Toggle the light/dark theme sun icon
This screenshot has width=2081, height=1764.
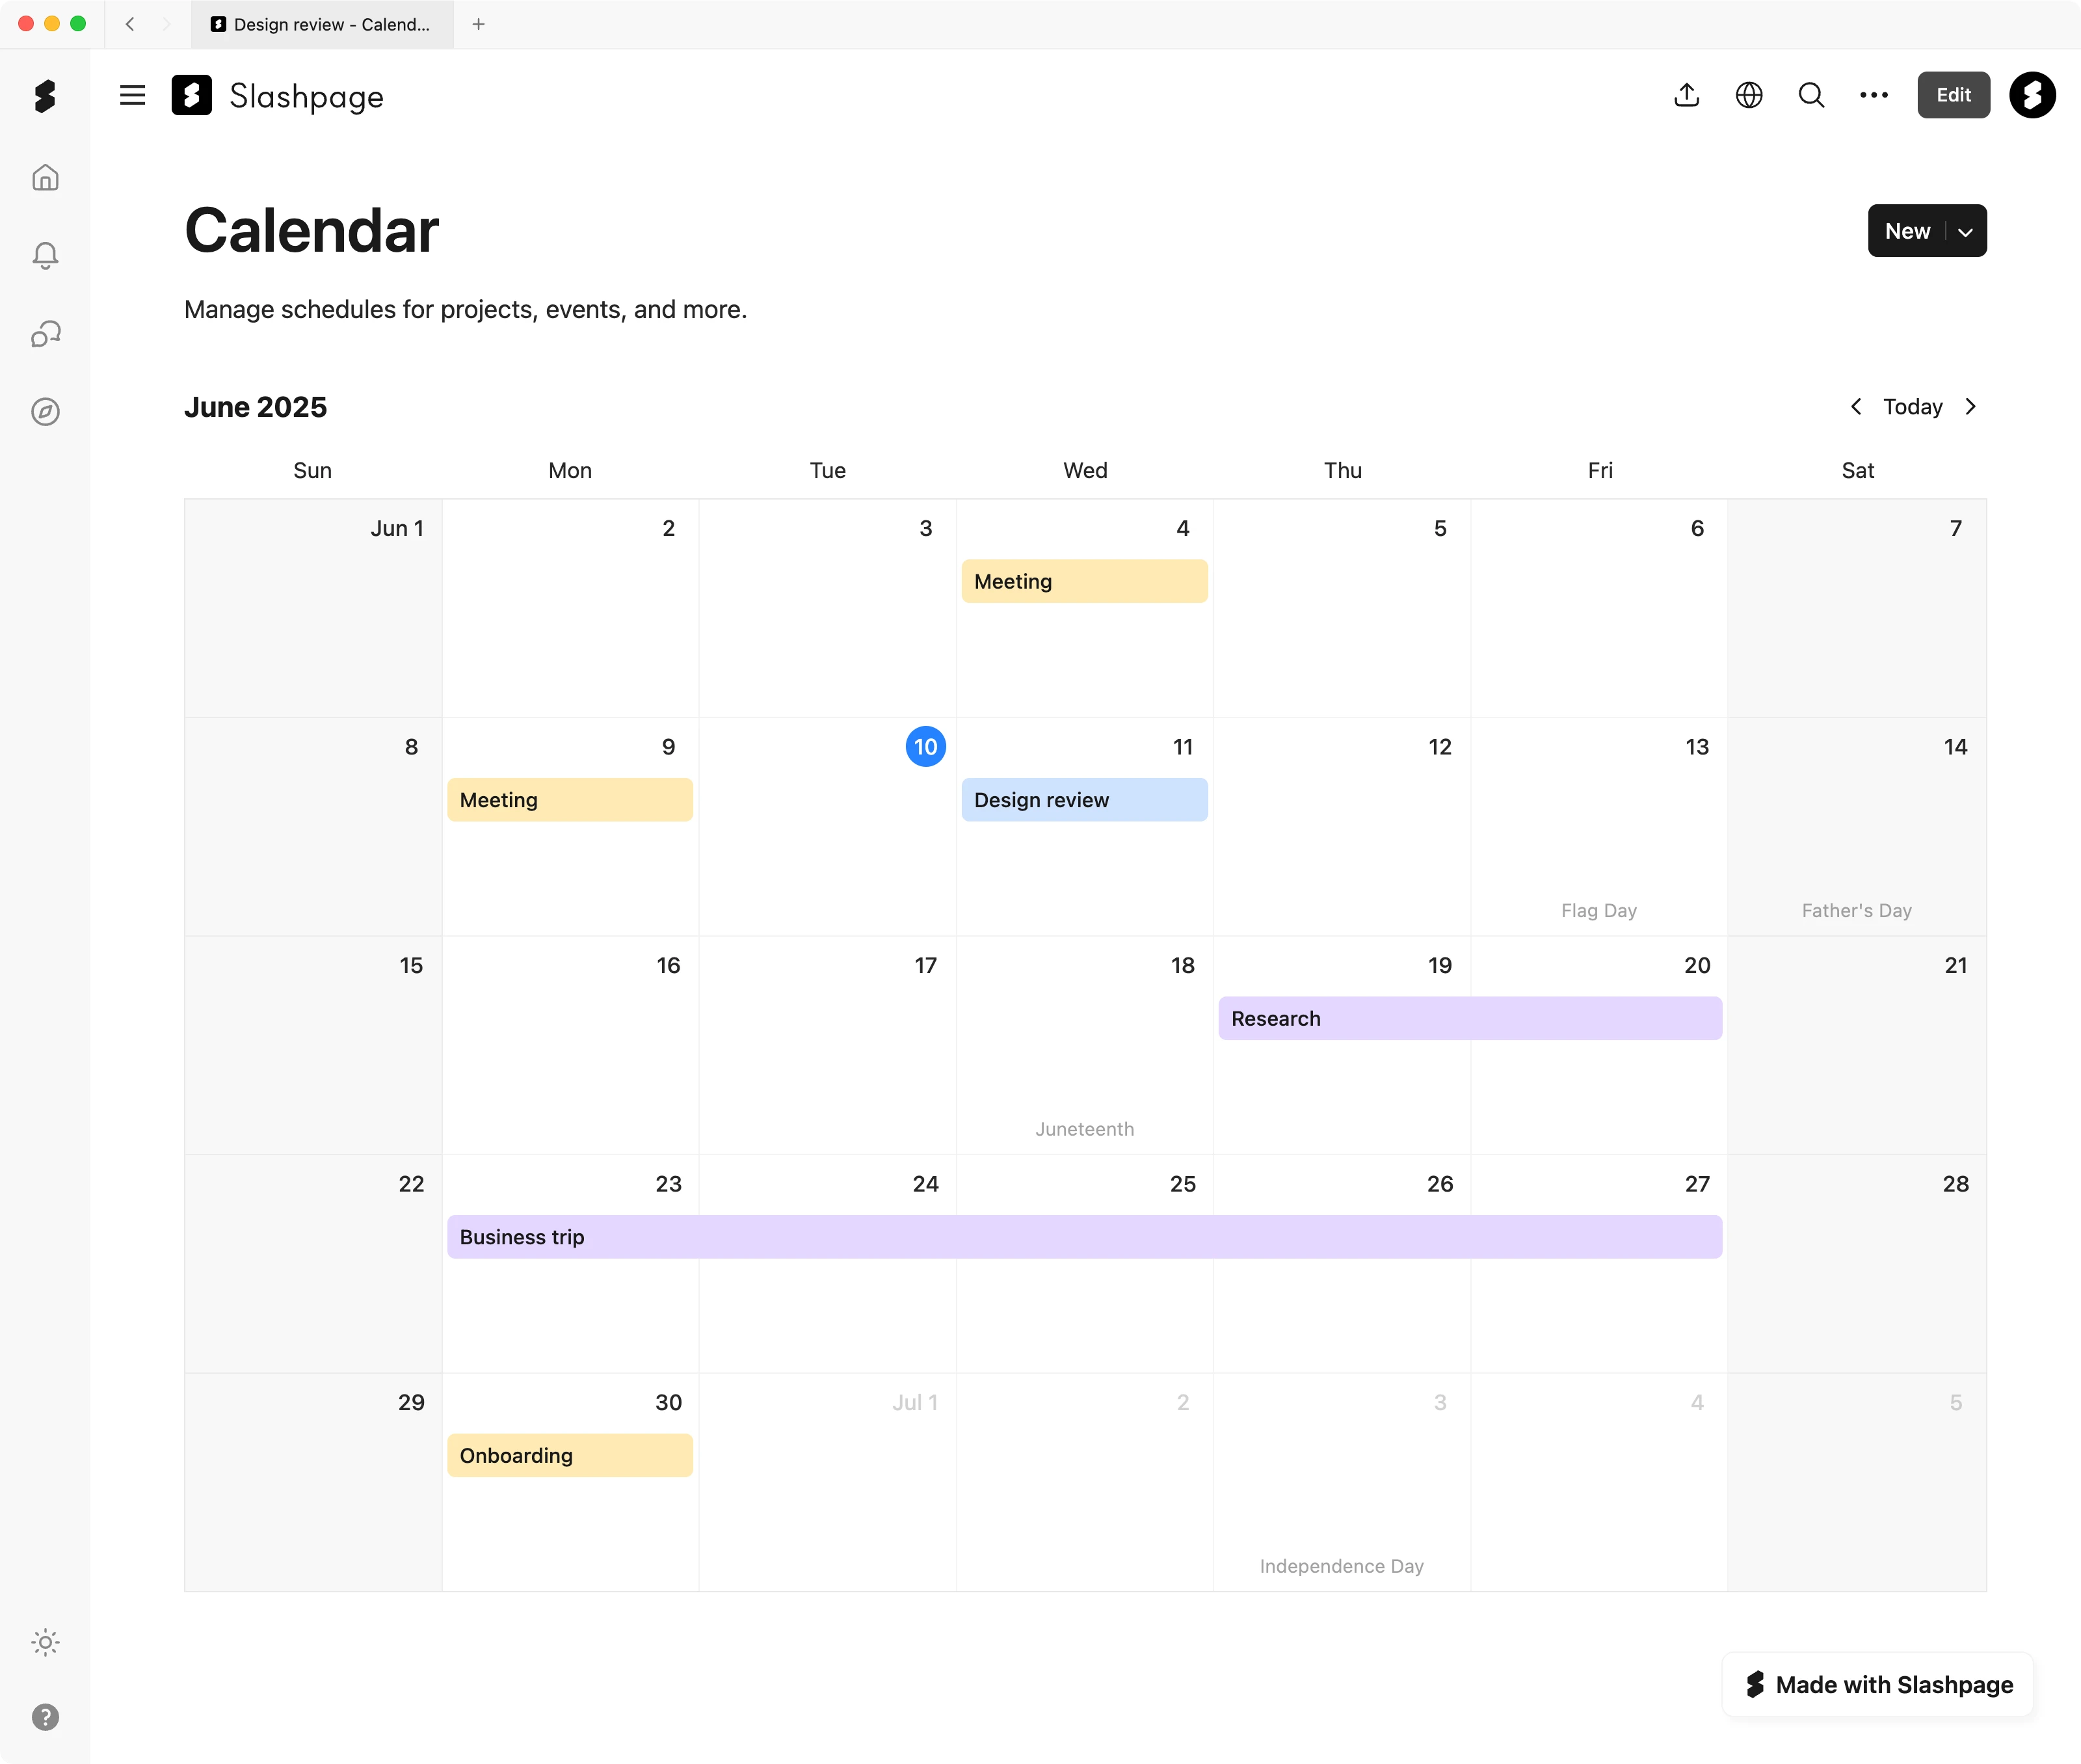(x=45, y=1642)
